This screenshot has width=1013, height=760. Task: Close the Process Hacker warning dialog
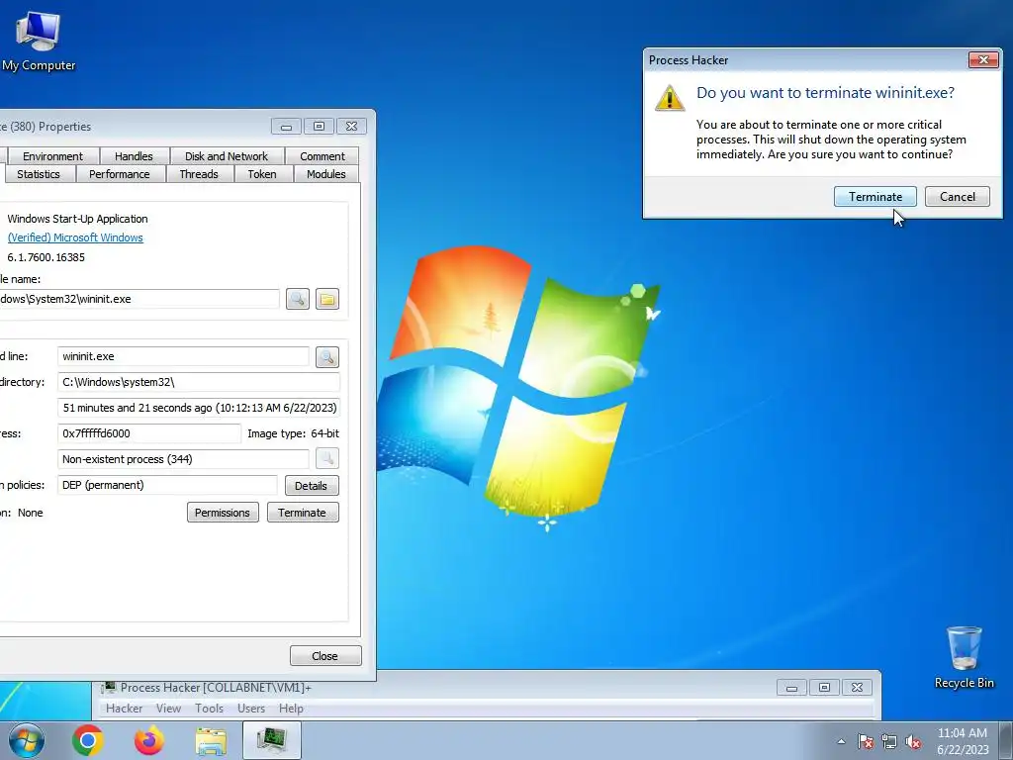point(983,59)
